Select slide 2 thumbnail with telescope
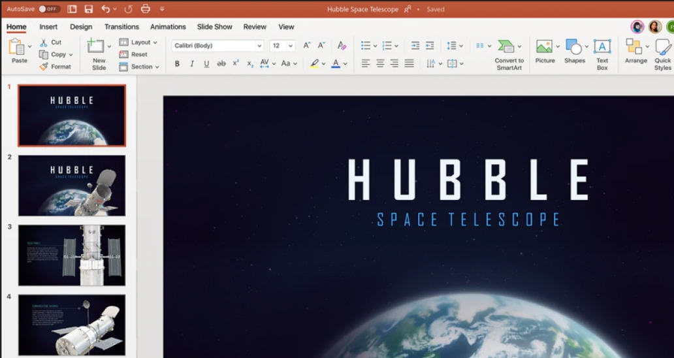Viewport: 674px width, 358px height. (x=72, y=186)
